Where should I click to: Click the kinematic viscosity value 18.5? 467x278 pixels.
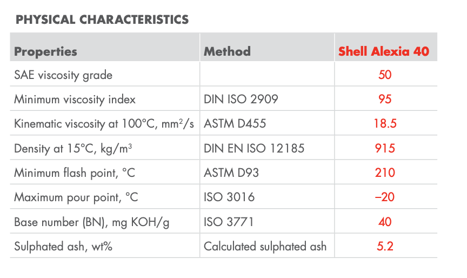coord(385,124)
